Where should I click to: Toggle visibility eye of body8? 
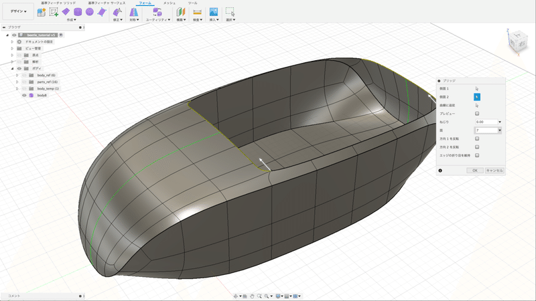pyautogui.click(x=24, y=96)
